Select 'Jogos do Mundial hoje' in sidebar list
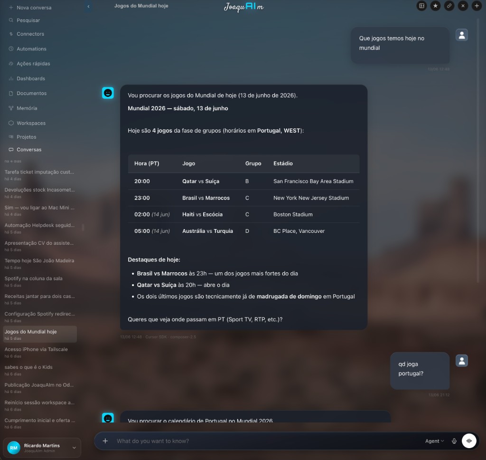486x460 pixels. point(40,334)
